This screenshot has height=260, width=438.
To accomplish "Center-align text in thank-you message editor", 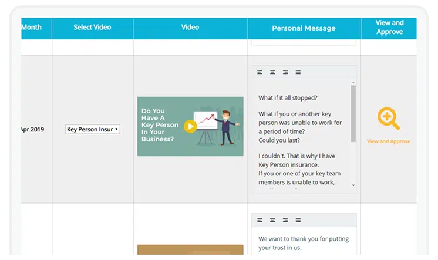I will 272,220.
